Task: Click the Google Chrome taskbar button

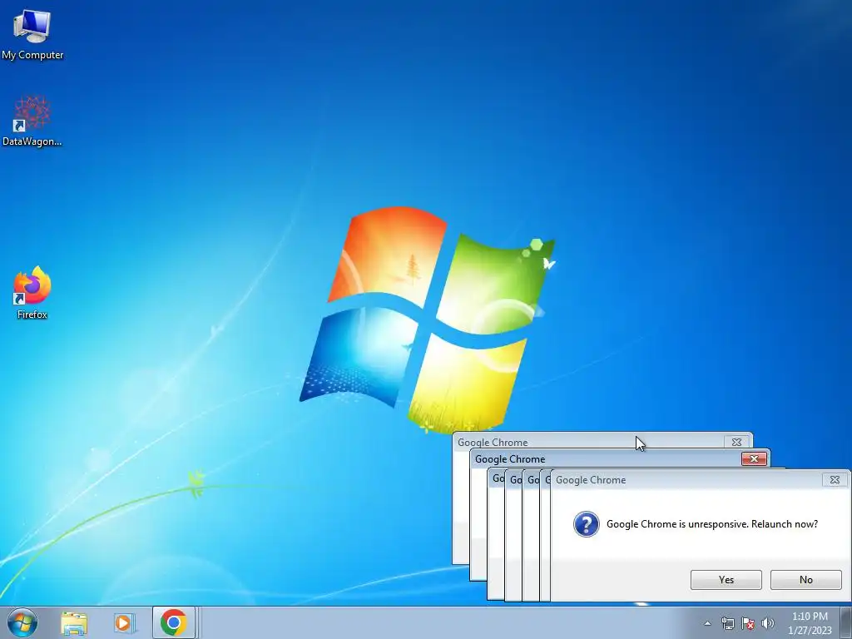Action: click(173, 622)
